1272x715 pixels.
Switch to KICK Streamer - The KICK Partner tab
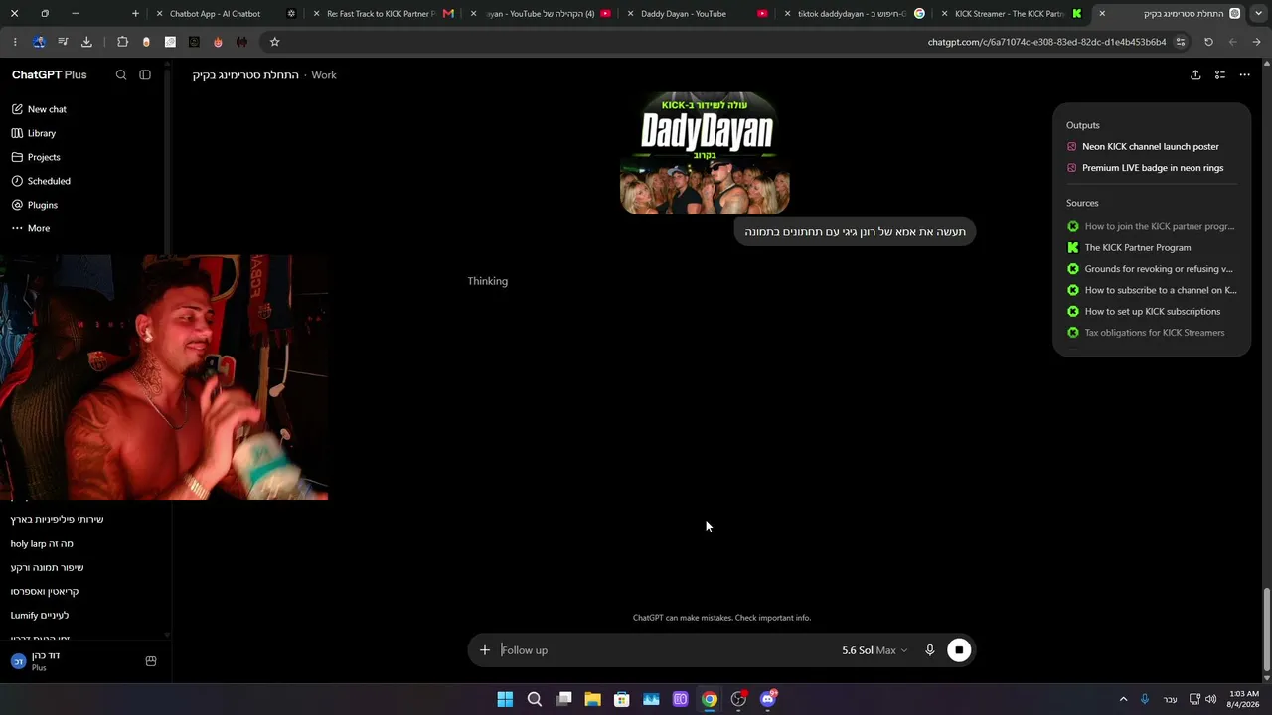[x=1012, y=14]
